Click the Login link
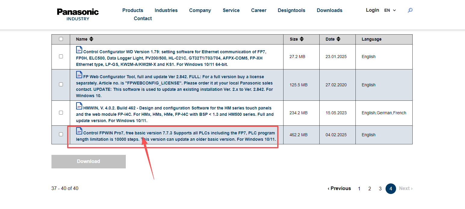Image resolution: width=465 pixels, height=209 pixels. pyautogui.click(x=372, y=10)
